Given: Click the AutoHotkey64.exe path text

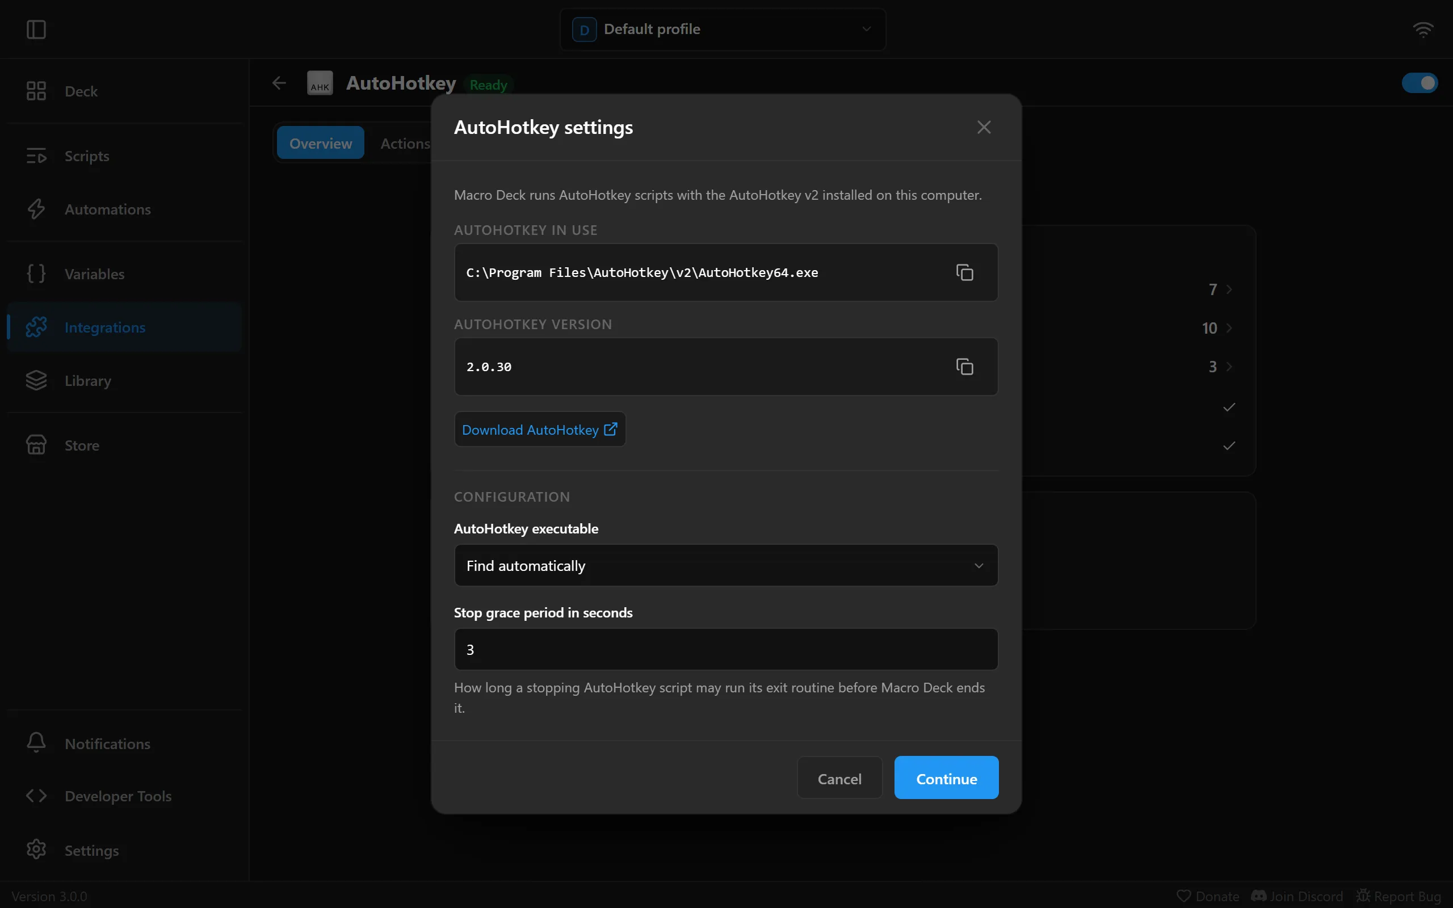Looking at the screenshot, I should coord(642,272).
